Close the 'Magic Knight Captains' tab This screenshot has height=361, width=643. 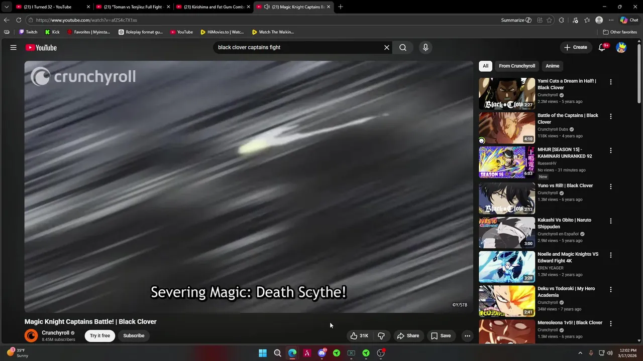pyautogui.click(x=329, y=7)
